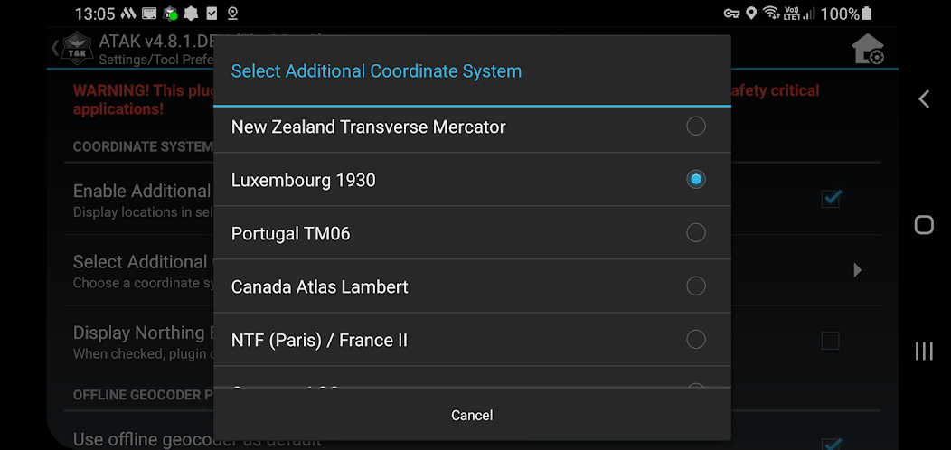The height and width of the screenshot is (450, 951).
Task: Tap the Wi-Fi status icon
Action: click(771, 14)
